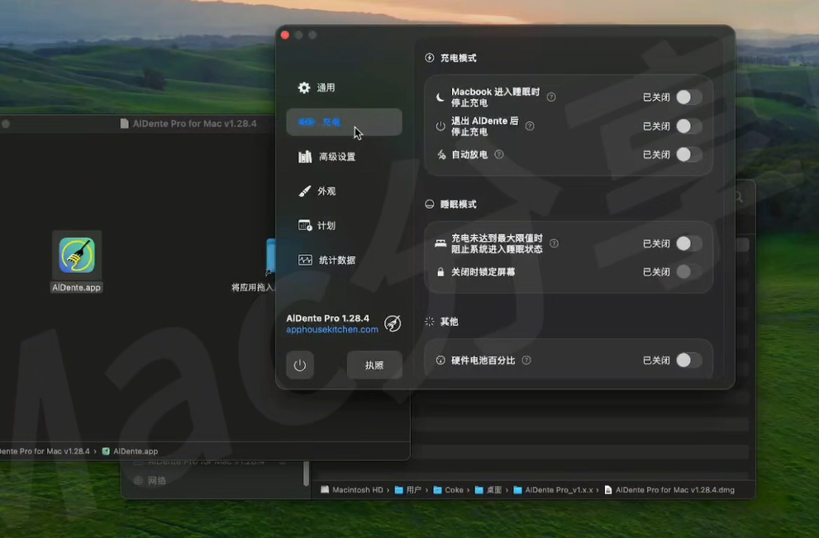The height and width of the screenshot is (538, 819).
Task: Click help icon beside Macbook 进入睡眠时停止充电
Action: [x=551, y=97]
